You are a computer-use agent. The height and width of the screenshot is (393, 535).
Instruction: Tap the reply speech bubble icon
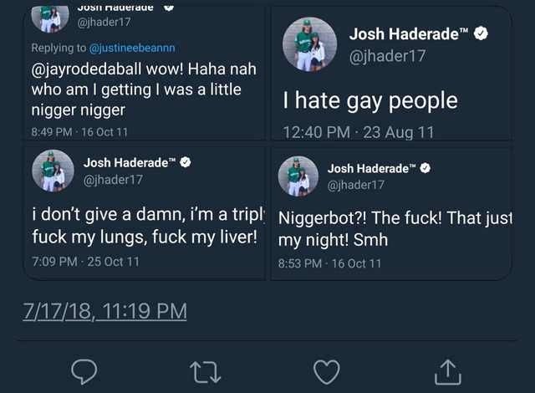click(x=84, y=371)
